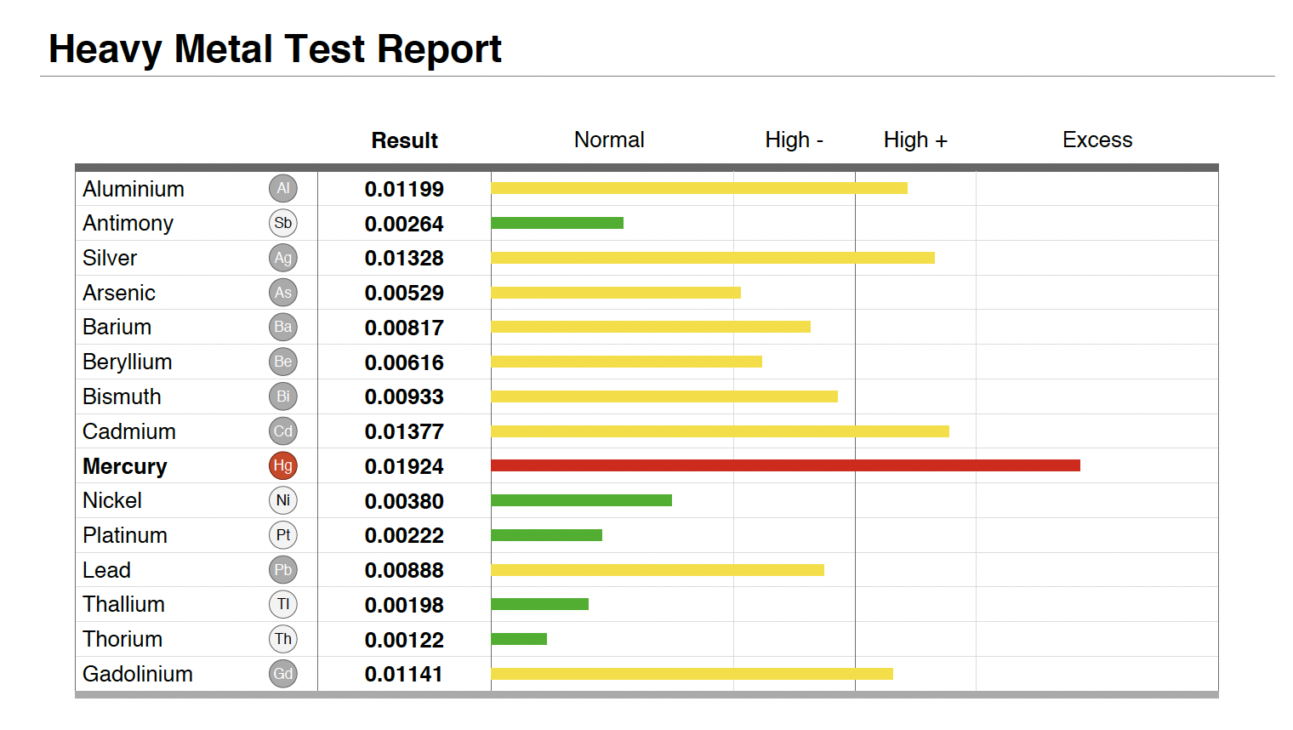Select the Silver row label
Image resolution: width=1293 pixels, height=730 pixels.
[110, 258]
